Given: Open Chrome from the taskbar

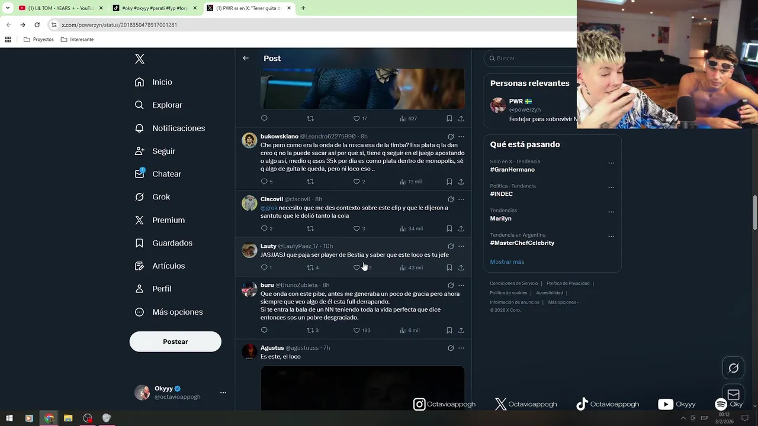Looking at the screenshot, I should (49, 418).
